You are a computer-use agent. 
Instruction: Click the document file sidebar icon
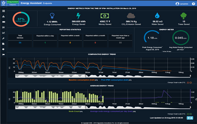[3, 44]
